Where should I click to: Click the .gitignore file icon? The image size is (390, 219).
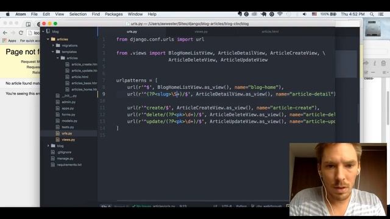tap(53, 152)
